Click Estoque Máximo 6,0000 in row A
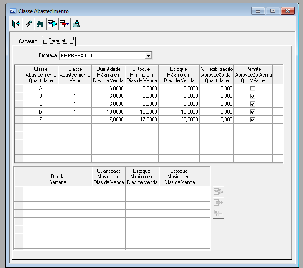The image size is (303, 268). click(x=179, y=88)
